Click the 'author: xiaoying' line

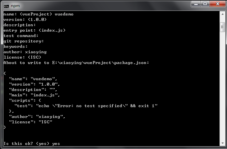pos(25,52)
